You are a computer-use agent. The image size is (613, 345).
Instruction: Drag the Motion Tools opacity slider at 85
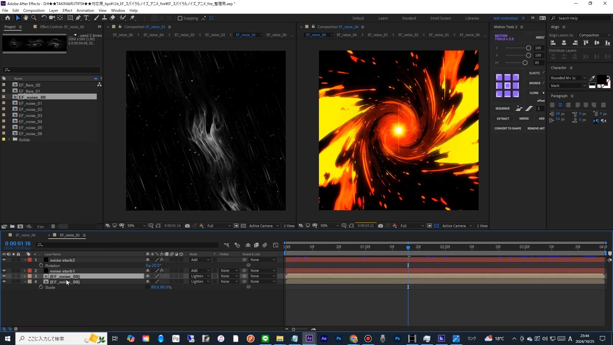[526, 63]
